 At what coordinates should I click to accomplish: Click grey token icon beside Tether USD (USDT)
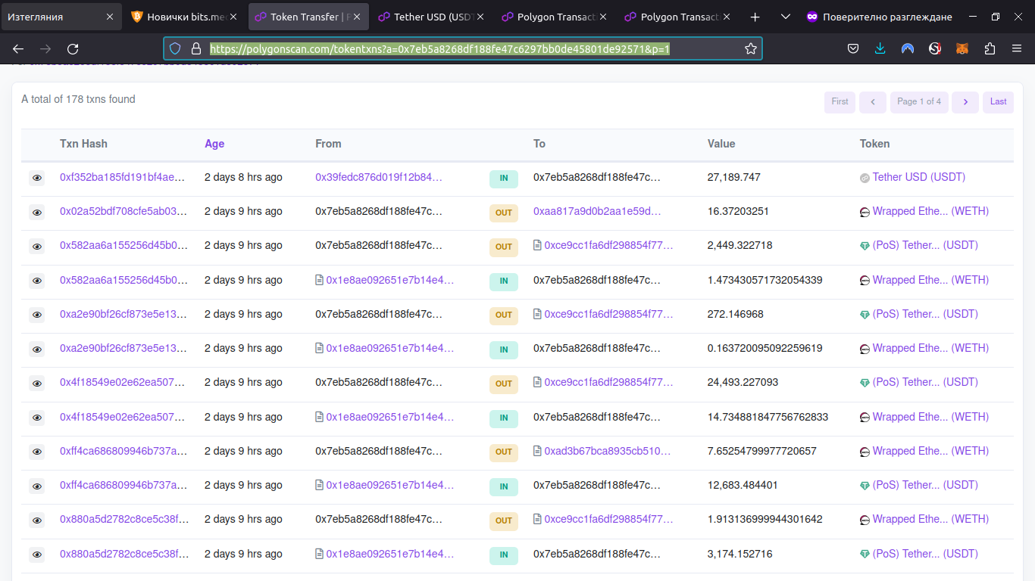click(865, 179)
